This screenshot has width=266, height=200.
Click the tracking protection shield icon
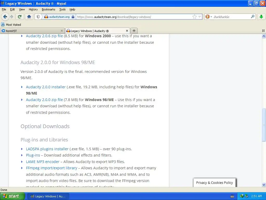coord(38,17)
